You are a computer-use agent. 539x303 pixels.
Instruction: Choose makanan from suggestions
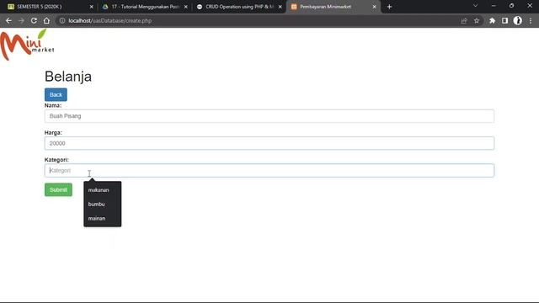point(103,190)
